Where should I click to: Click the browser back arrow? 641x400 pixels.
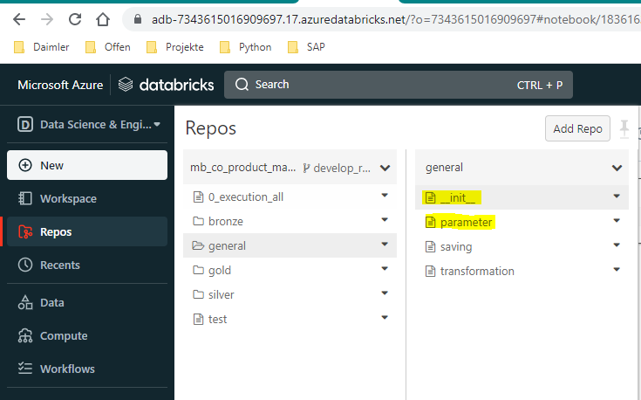(19, 18)
